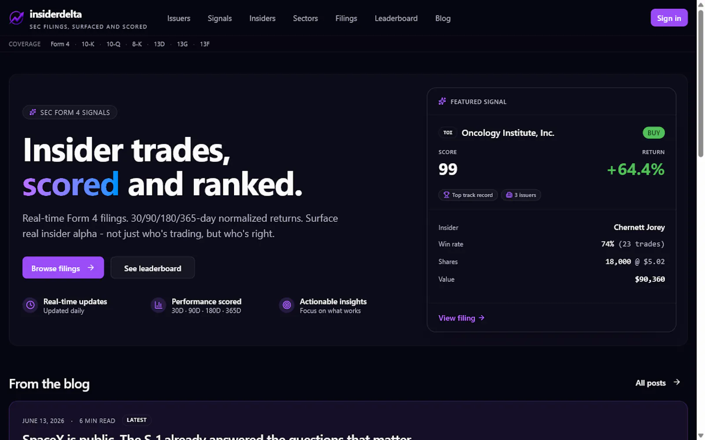Select 10-K in coverage bar
Image resolution: width=705 pixels, height=440 pixels.
(88, 44)
